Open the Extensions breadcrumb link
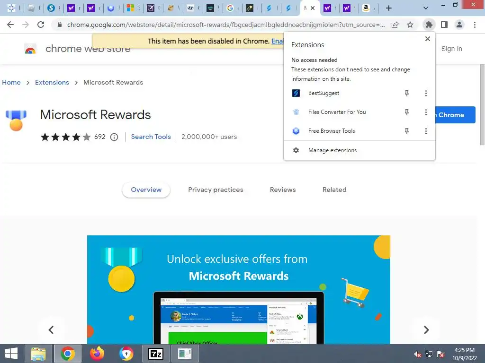 52,82
